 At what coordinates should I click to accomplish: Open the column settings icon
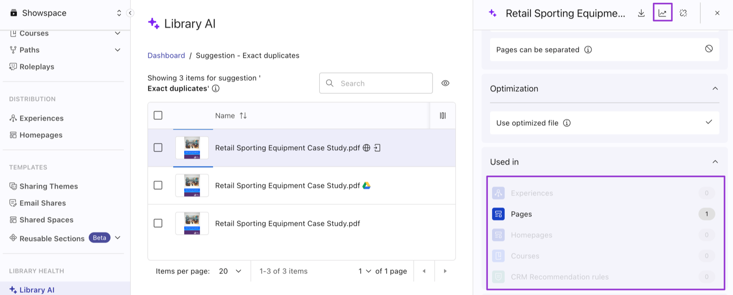(443, 116)
